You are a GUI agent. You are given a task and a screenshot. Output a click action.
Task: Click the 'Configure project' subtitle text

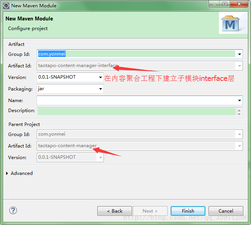(x=28, y=29)
